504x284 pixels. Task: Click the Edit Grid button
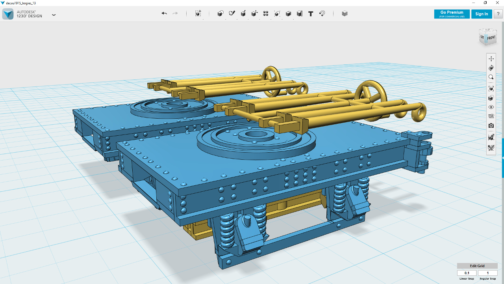tap(477, 266)
